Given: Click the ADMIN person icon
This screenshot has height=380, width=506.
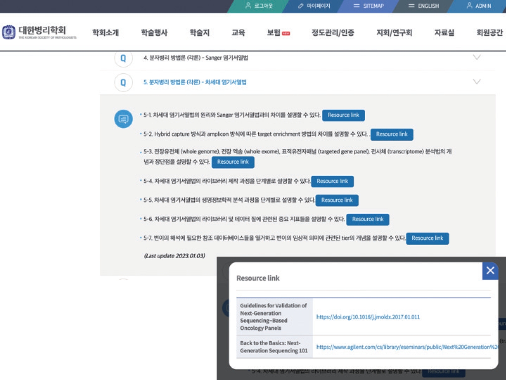Looking at the screenshot, I should click(469, 6).
